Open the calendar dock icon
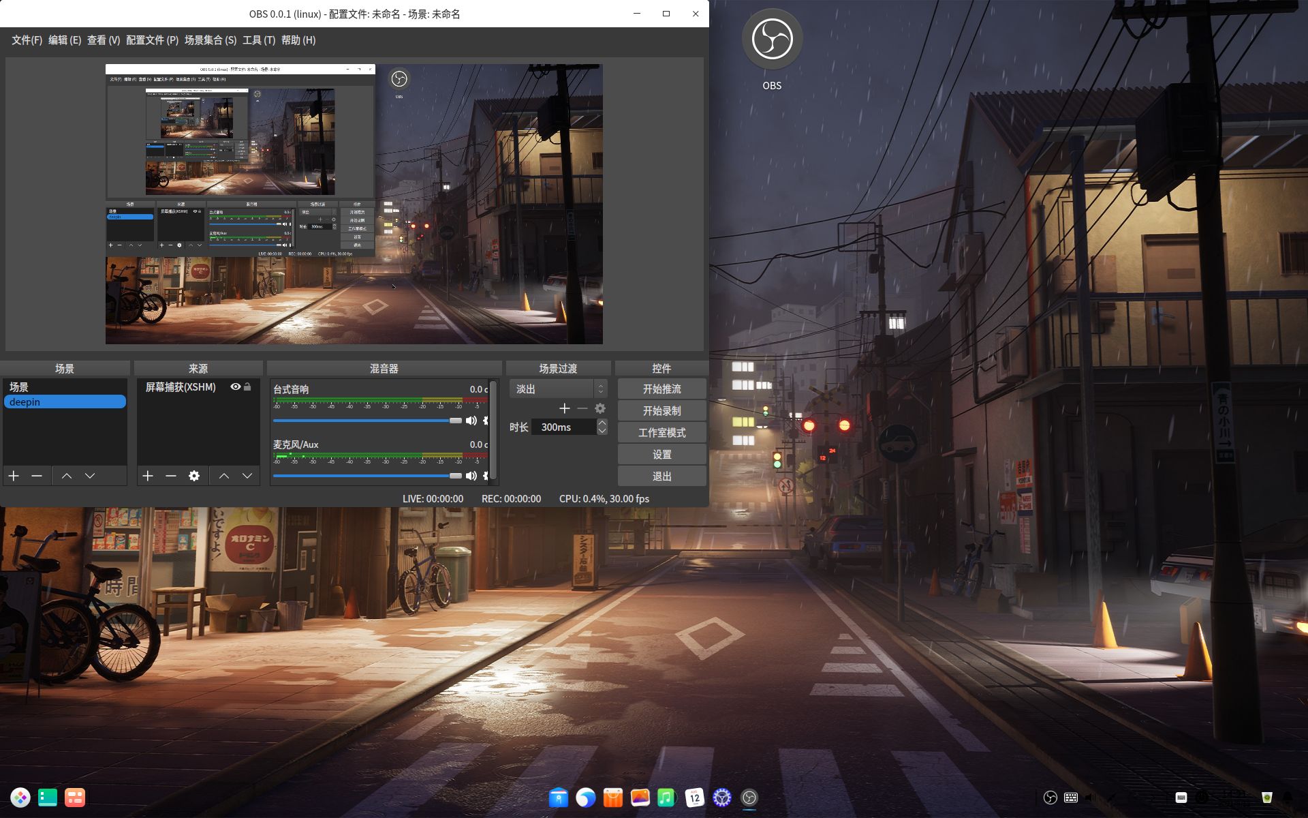 [694, 798]
